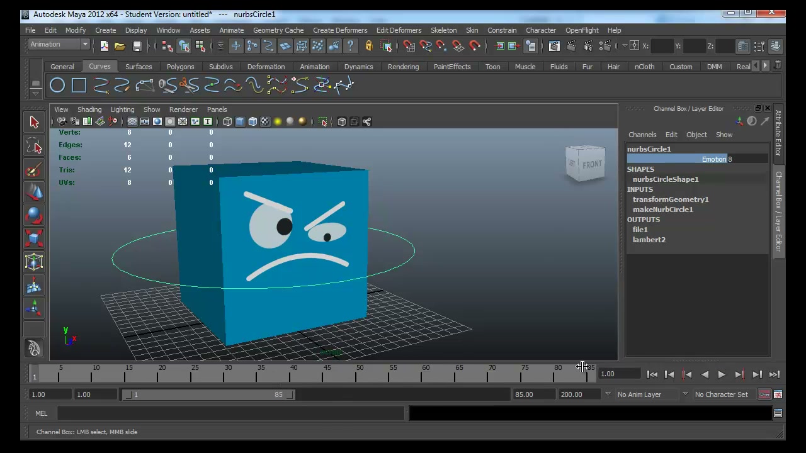Activate the Scale tool in toolbox
Image resolution: width=806 pixels, height=453 pixels.
pyautogui.click(x=34, y=238)
